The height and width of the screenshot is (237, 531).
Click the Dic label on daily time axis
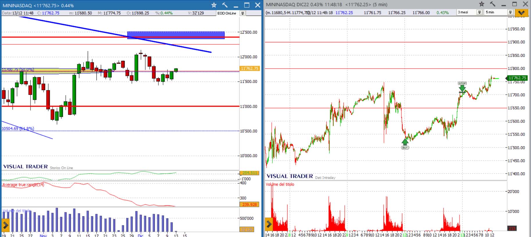[x=140, y=235]
